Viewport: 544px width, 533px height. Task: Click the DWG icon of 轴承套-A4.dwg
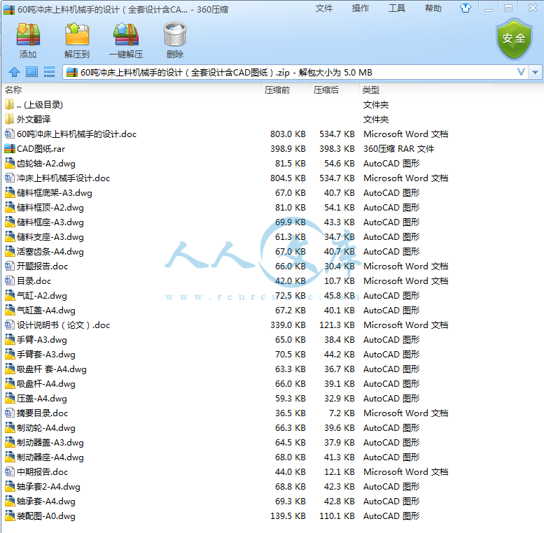coord(10,501)
